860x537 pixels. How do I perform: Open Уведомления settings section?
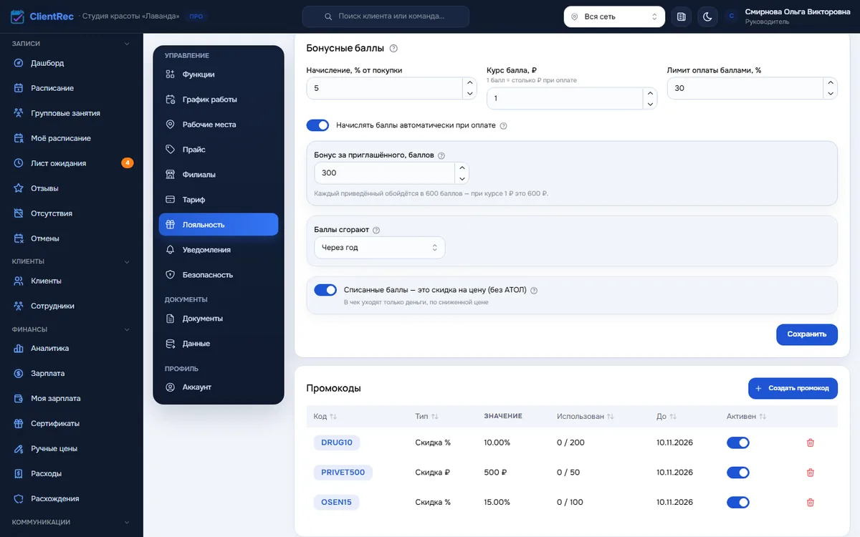point(219,250)
